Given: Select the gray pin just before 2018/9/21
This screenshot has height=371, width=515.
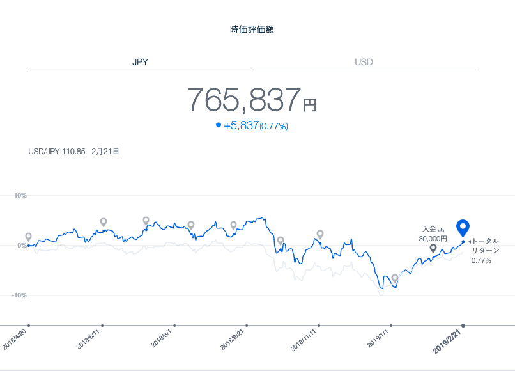Looking at the screenshot, I should (234, 225).
